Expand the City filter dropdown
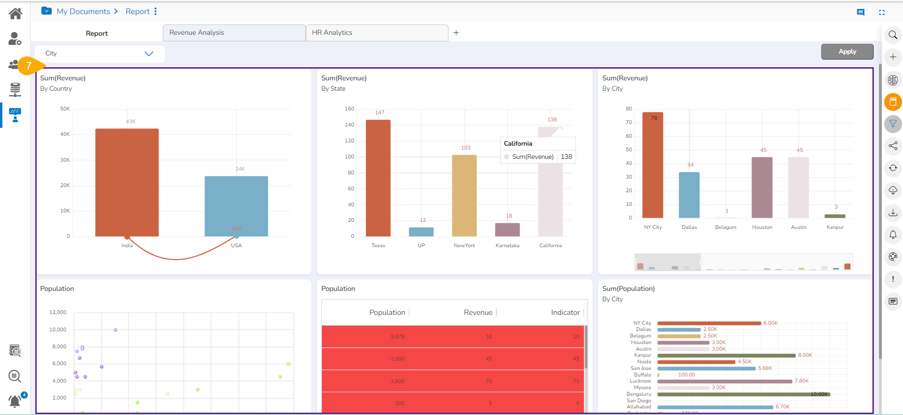This screenshot has width=903, height=415. pyautogui.click(x=149, y=54)
